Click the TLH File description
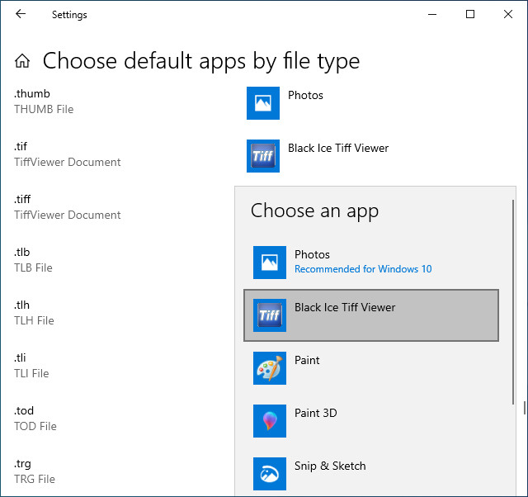528x497 pixels. 34,321
